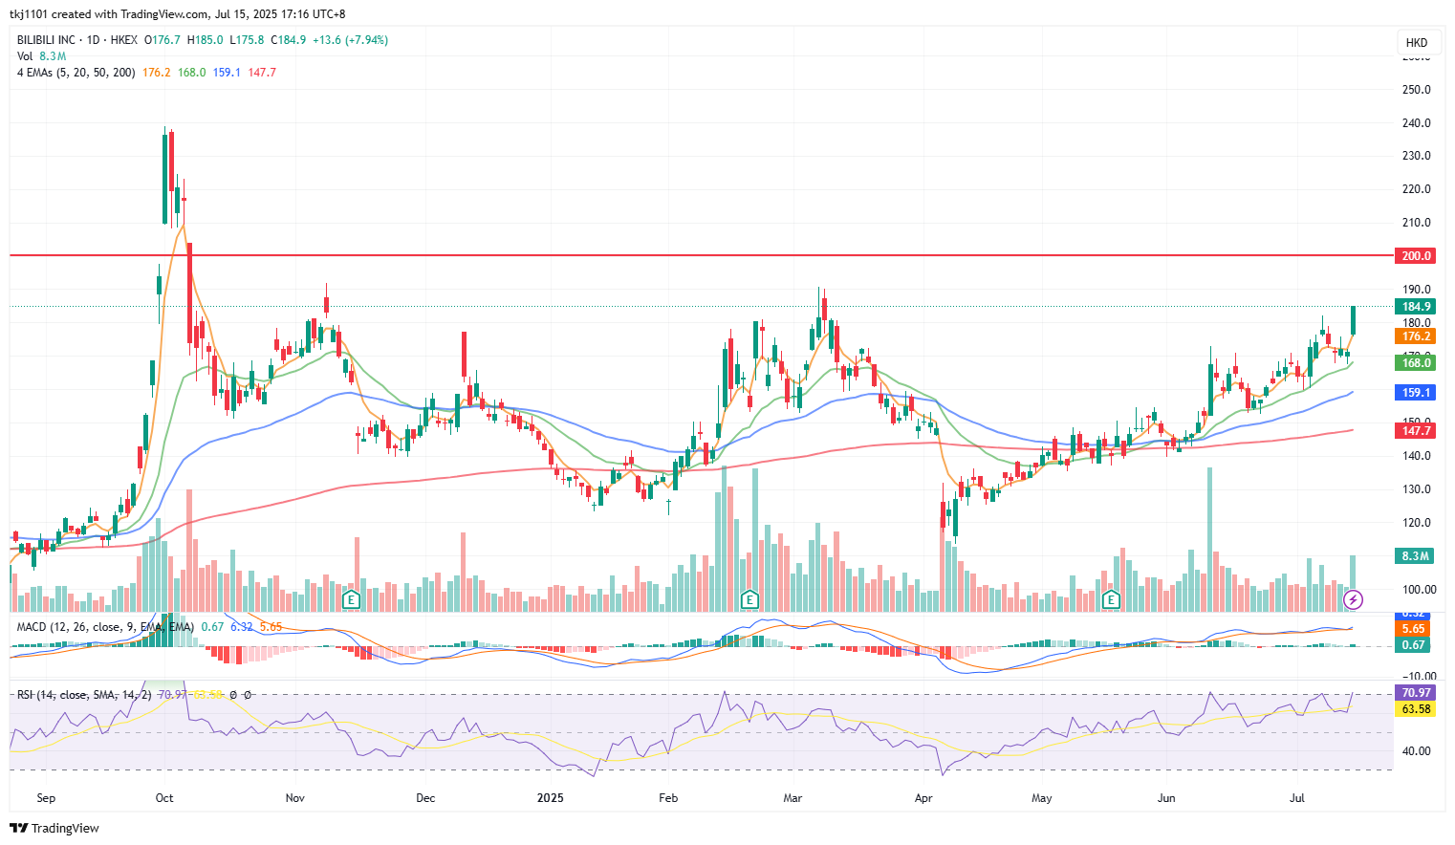Open the earnings "E" marker below October
The width and height of the screenshot is (1455, 845).
point(351,598)
